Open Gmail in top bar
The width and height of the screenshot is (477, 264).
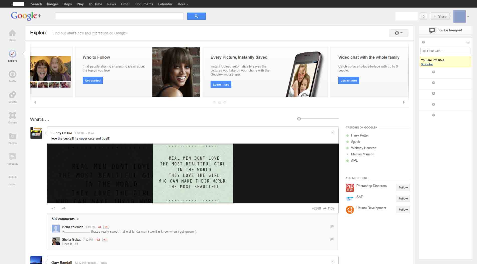coord(125,4)
